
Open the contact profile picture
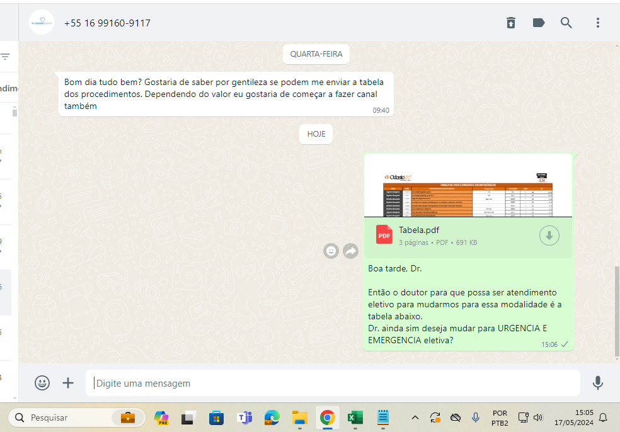point(42,23)
